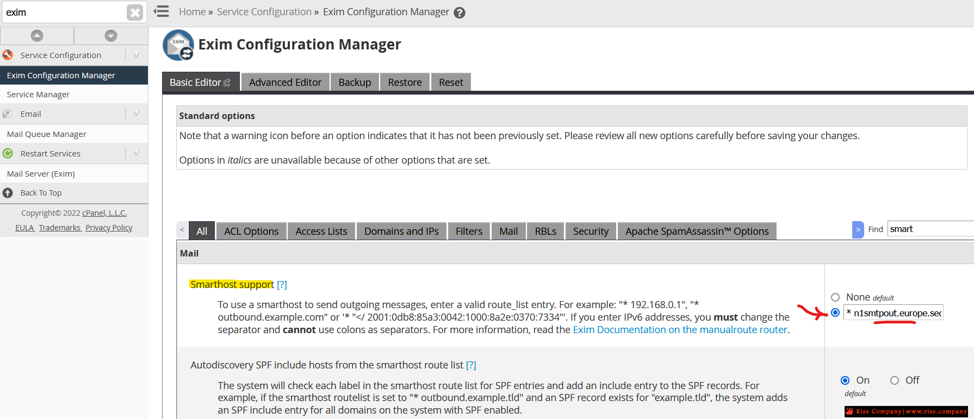Open the RBLs tab

[x=545, y=231]
